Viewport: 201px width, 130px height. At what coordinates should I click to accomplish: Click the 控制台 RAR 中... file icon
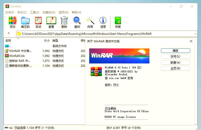click(x=7, y=61)
